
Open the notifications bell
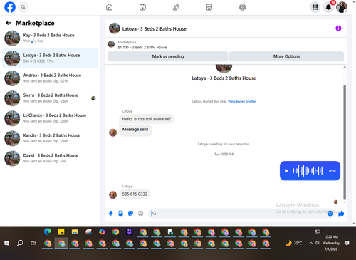328,7
